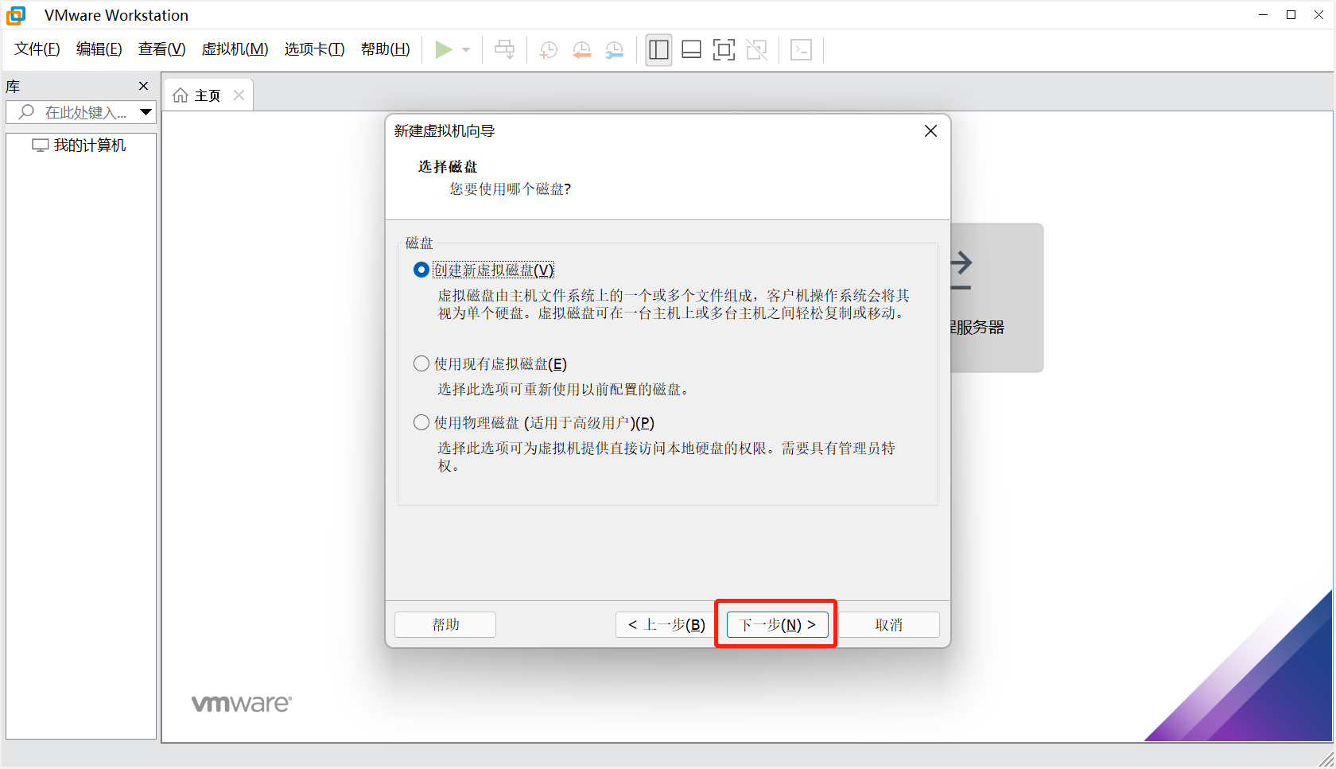Select 使用物理磁盘 radio option
The width and height of the screenshot is (1336, 769).
(421, 423)
